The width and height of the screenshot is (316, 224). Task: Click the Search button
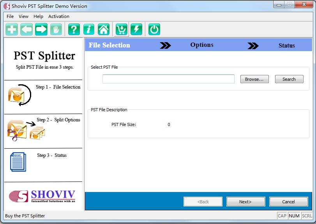click(x=289, y=79)
